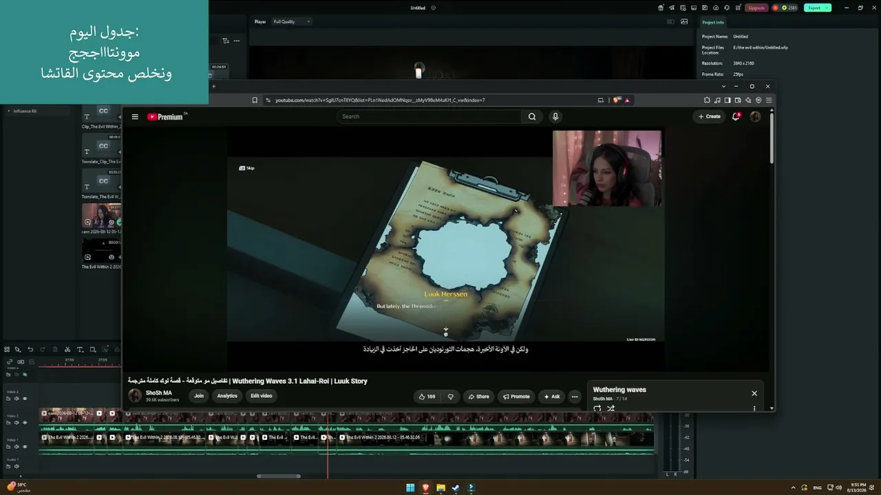Open the ShoSh MA channel name link

pyautogui.click(x=159, y=393)
